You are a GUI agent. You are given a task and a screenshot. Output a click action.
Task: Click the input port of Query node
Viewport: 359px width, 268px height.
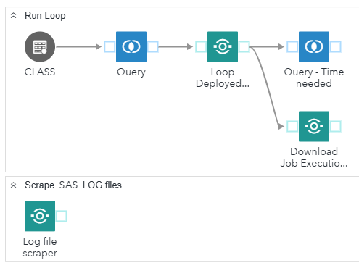[x=110, y=46]
